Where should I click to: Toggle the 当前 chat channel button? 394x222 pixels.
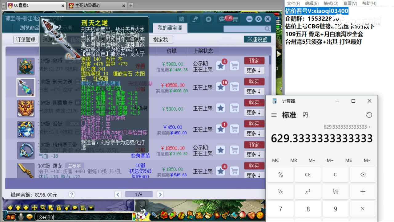pos(10,217)
